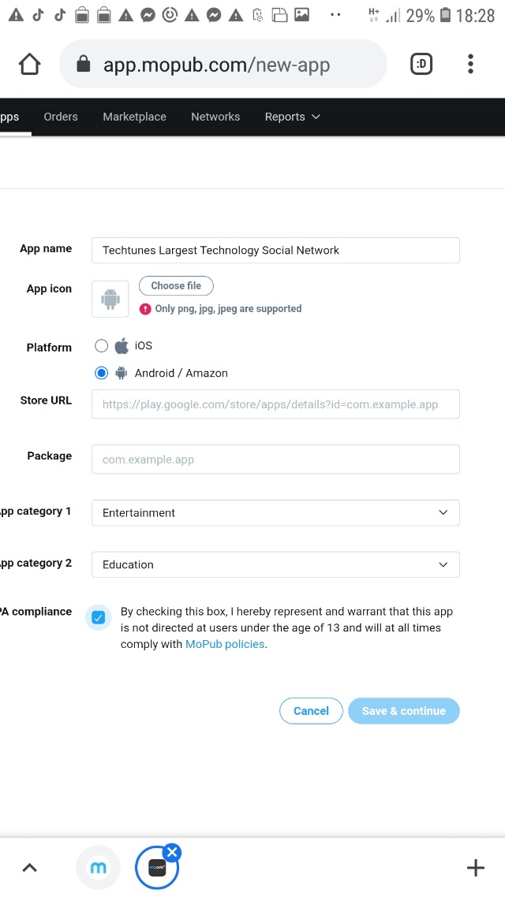Tap the browser home icon
This screenshot has width=505, height=897.
tap(29, 64)
